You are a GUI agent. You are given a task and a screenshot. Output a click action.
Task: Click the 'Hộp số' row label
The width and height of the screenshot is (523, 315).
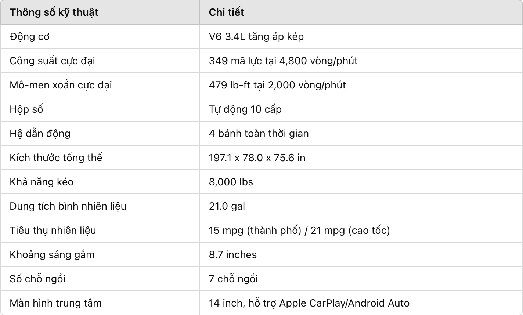(26, 109)
